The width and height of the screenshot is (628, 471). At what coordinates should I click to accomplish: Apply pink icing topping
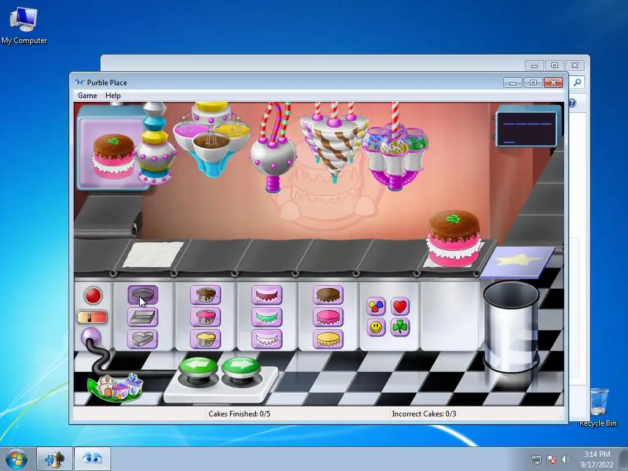[x=328, y=317]
